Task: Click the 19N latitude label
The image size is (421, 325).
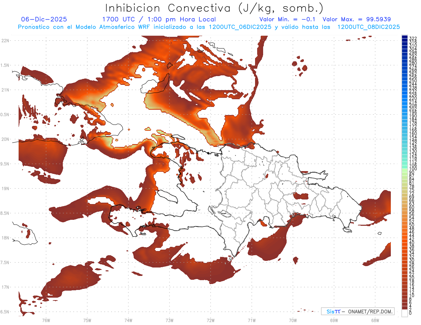Action: point(5,189)
